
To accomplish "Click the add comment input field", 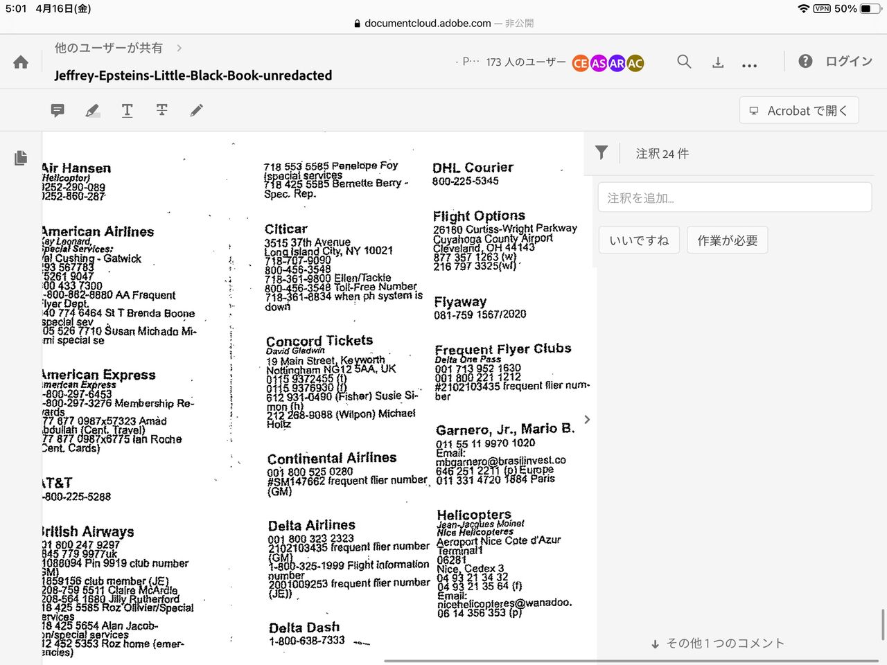I will point(735,197).
